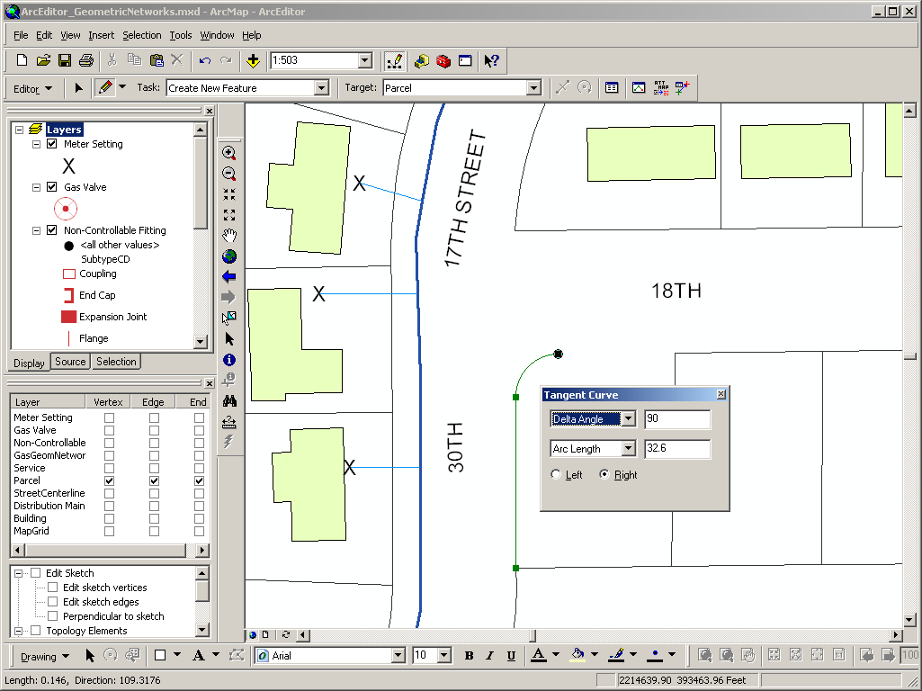
Task: Click the Print icon in toolbar
Action: tap(86, 60)
